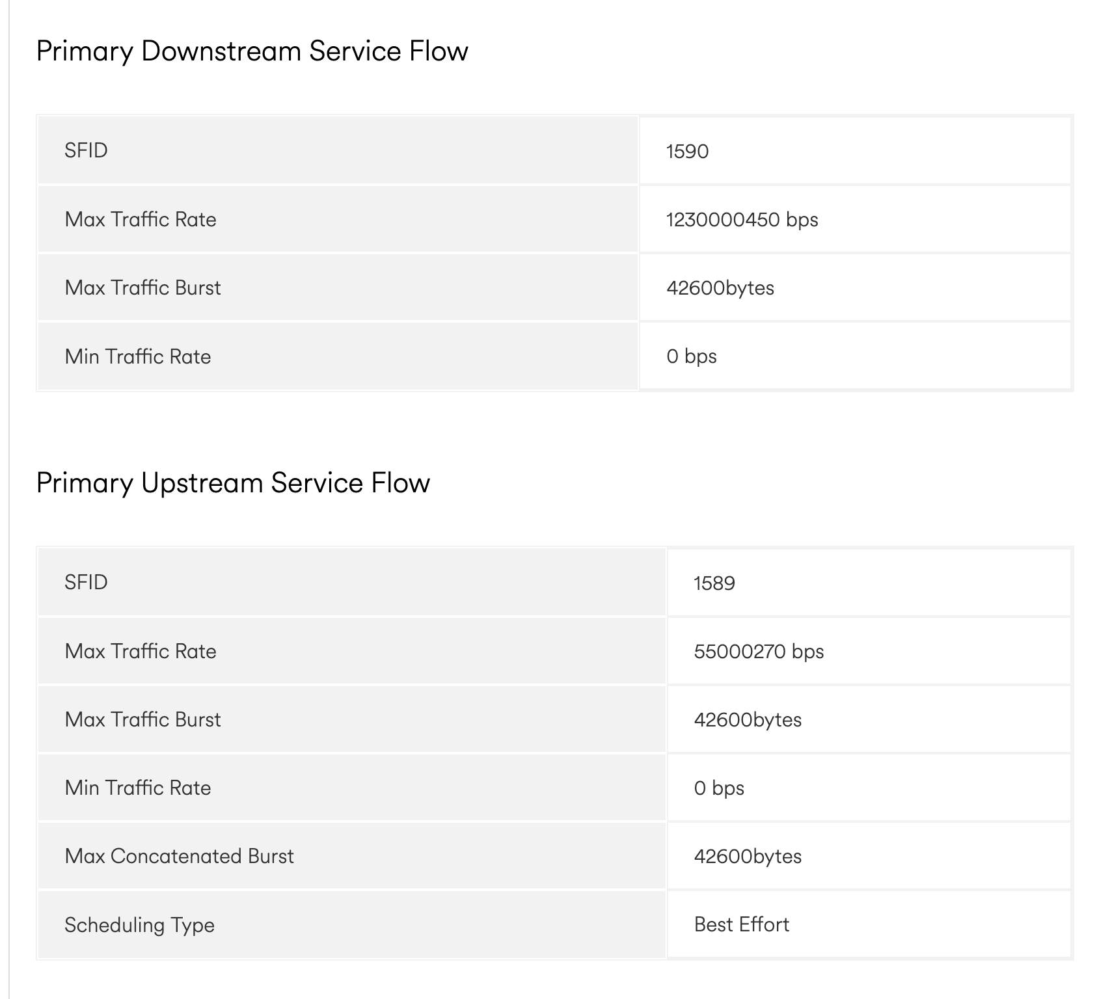Select the Best Effort scheduling value
This screenshot has height=999, width=1097.
pos(741,924)
